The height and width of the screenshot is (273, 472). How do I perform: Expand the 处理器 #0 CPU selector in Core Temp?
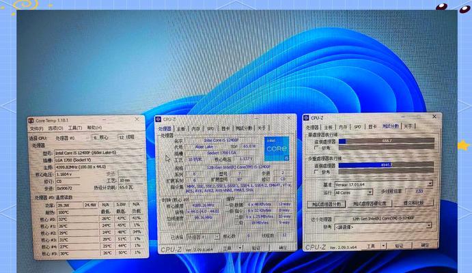point(72,138)
